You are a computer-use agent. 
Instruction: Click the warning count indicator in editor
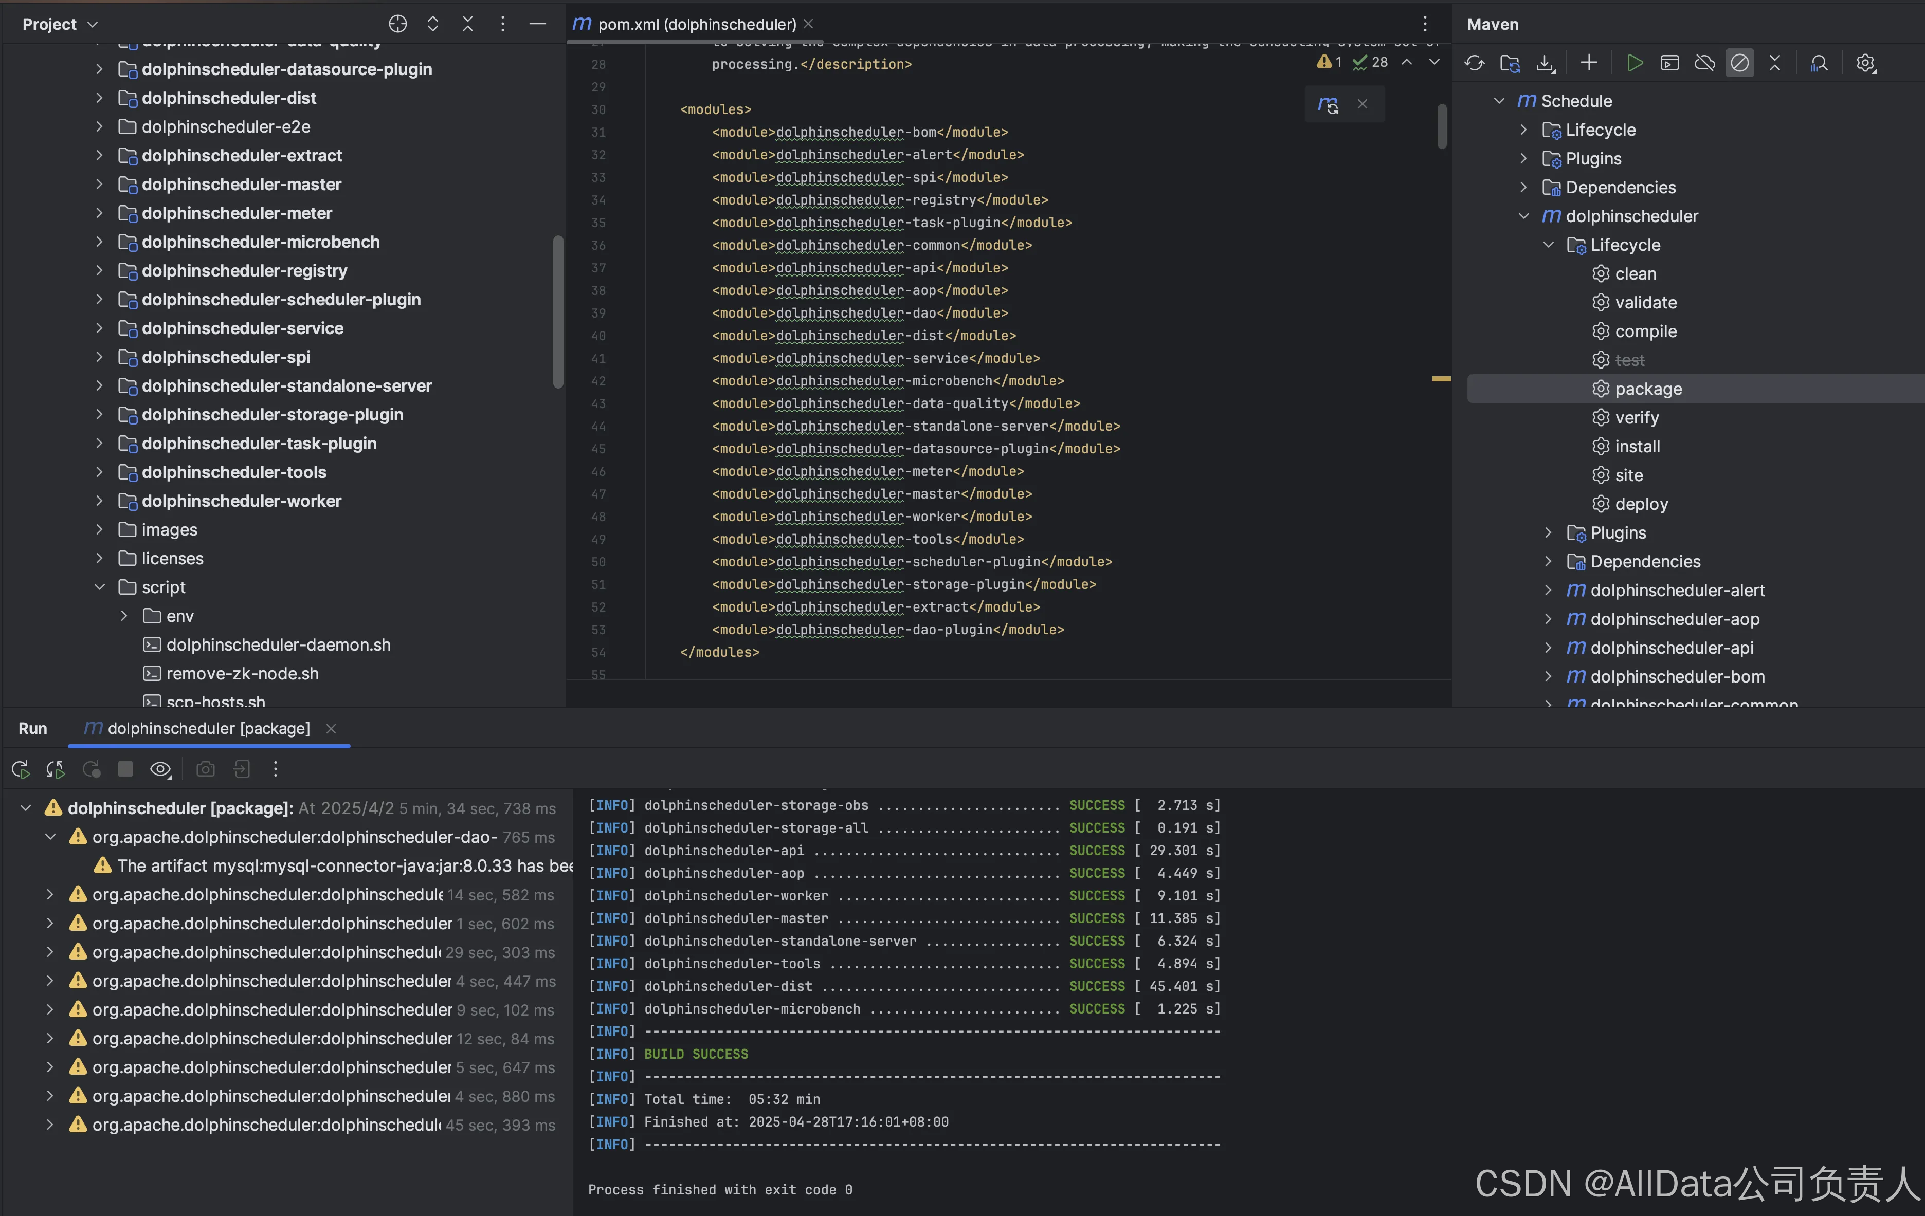pyautogui.click(x=1330, y=62)
